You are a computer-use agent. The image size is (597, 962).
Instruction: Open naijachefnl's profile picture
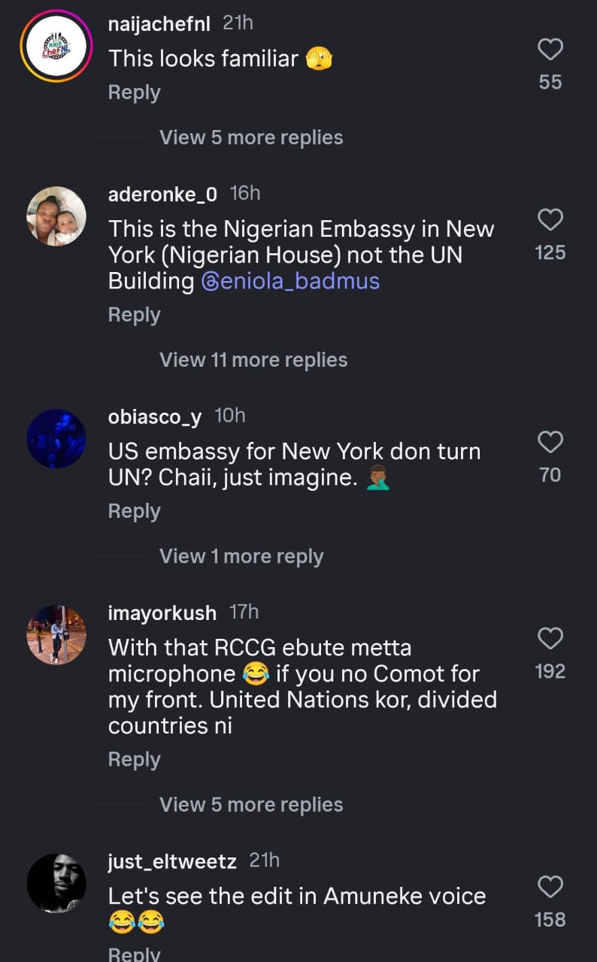click(x=56, y=48)
